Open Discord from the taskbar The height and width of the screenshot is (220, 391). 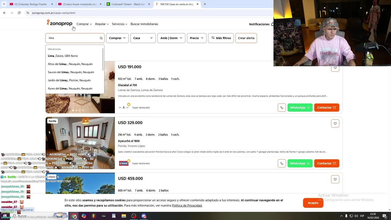(x=144, y=216)
